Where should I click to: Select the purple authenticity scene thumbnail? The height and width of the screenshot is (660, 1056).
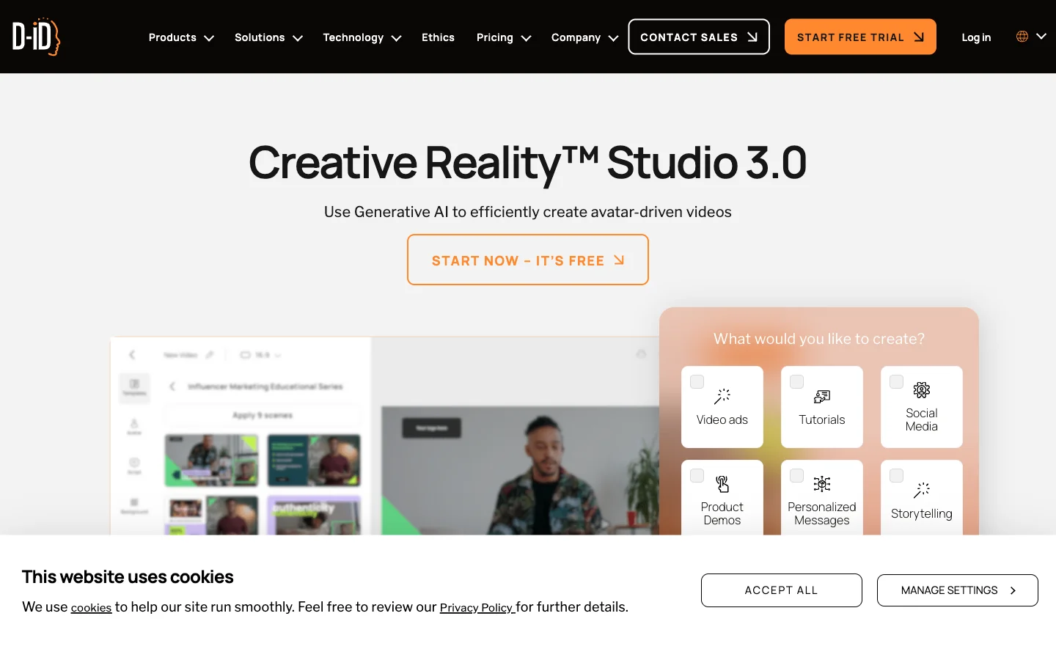point(314,516)
